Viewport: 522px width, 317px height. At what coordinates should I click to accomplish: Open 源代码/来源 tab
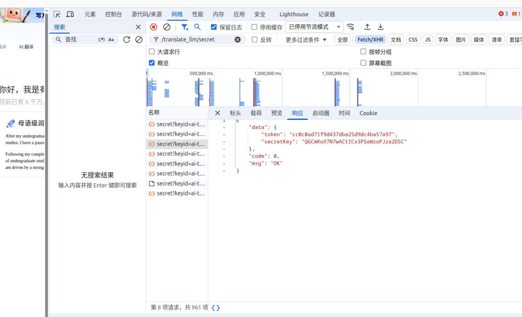coord(147,14)
